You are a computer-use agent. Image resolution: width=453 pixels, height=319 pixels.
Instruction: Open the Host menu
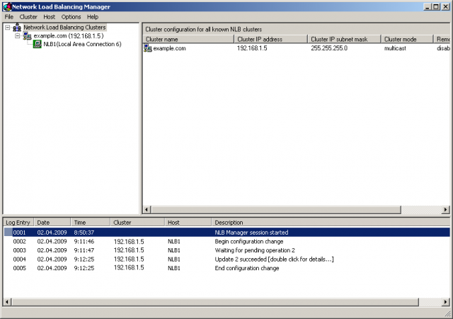coord(50,17)
